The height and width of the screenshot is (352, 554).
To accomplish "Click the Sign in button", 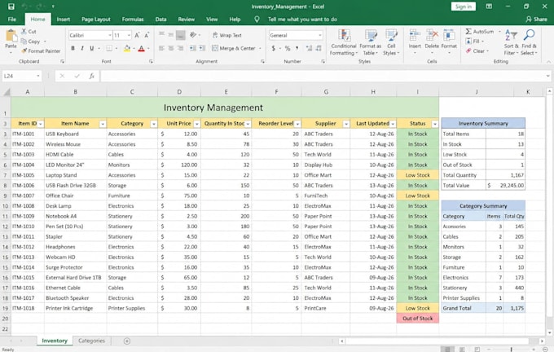I will 464,7.
